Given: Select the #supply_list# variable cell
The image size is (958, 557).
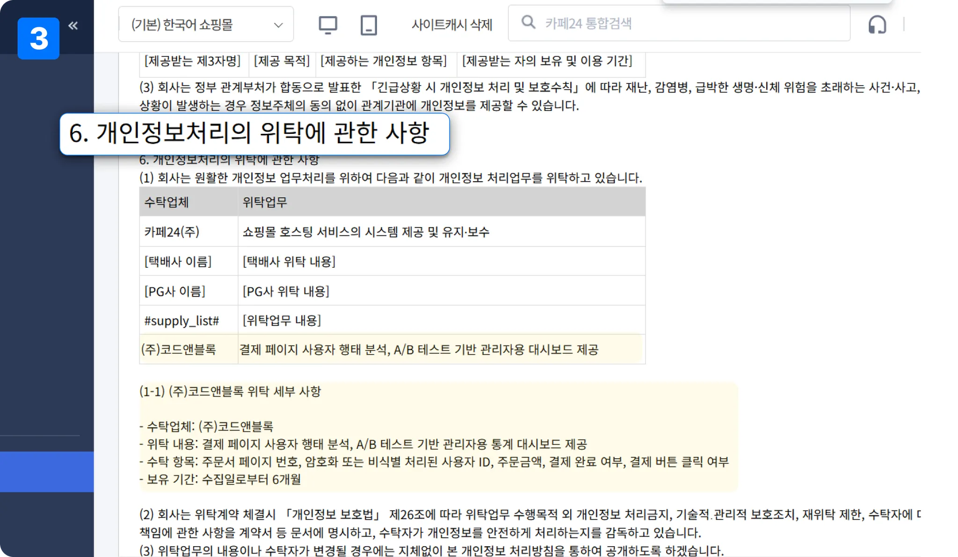Looking at the screenshot, I should (x=181, y=321).
